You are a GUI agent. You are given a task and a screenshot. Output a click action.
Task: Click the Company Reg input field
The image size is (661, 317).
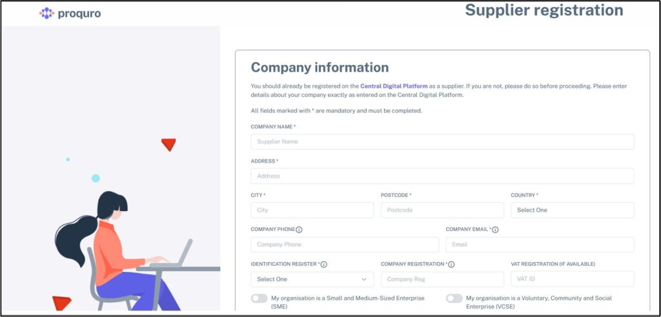(x=442, y=280)
